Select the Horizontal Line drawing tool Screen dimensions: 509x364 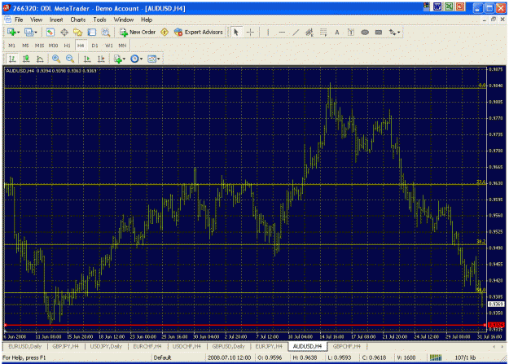(x=282, y=32)
